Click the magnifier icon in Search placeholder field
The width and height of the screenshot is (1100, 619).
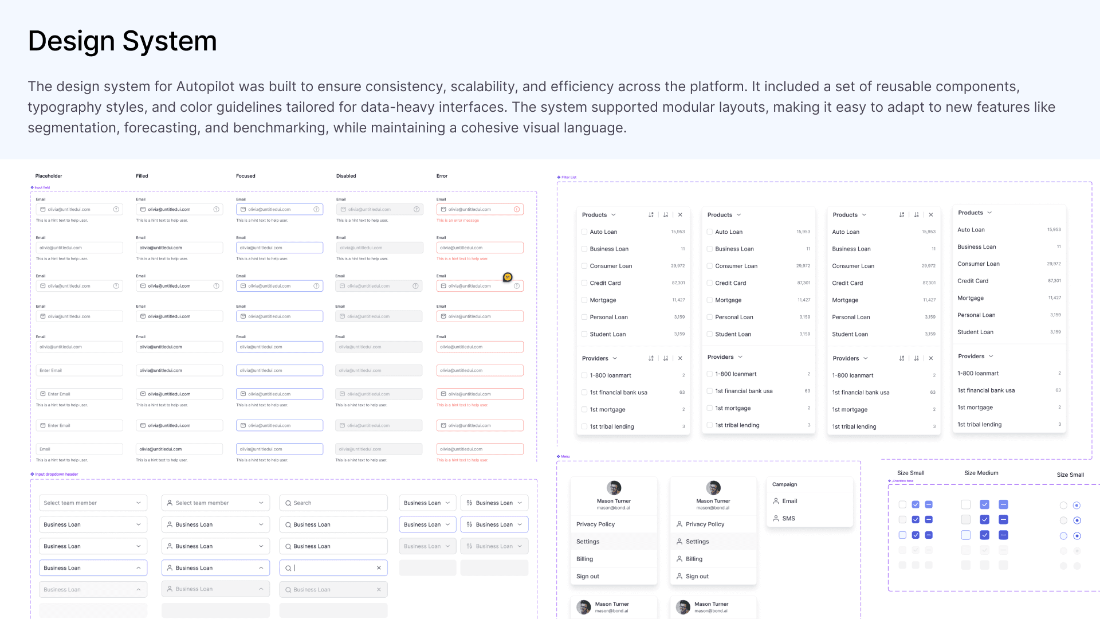pyautogui.click(x=289, y=503)
